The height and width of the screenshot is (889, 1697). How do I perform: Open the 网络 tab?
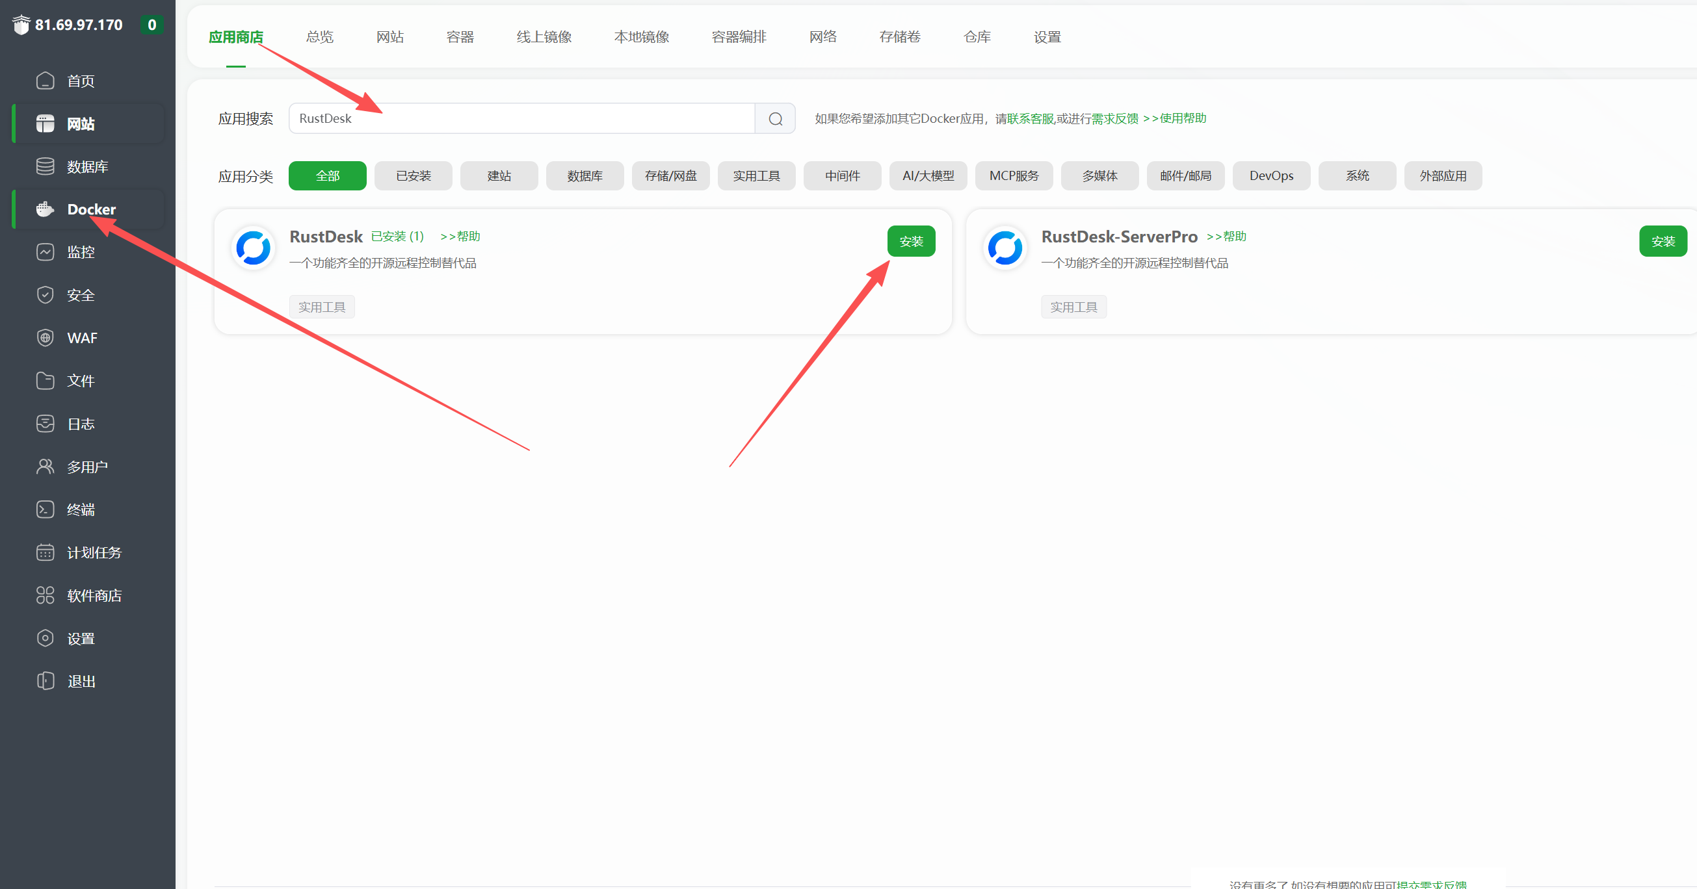[x=822, y=37]
